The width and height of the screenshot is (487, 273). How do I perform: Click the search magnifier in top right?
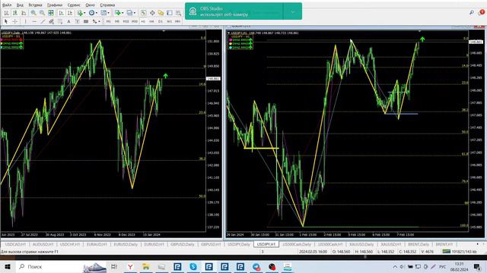point(472,12)
